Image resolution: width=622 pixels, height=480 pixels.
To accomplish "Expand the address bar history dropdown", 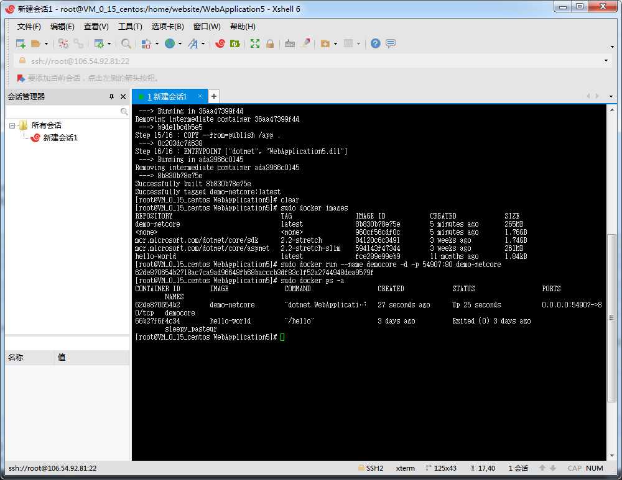I will (x=606, y=61).
